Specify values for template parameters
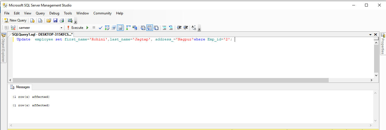 coord(194,28)
